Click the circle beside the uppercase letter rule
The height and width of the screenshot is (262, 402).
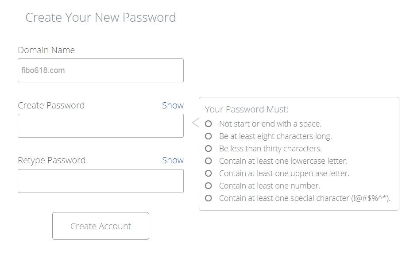click(209, 174)
